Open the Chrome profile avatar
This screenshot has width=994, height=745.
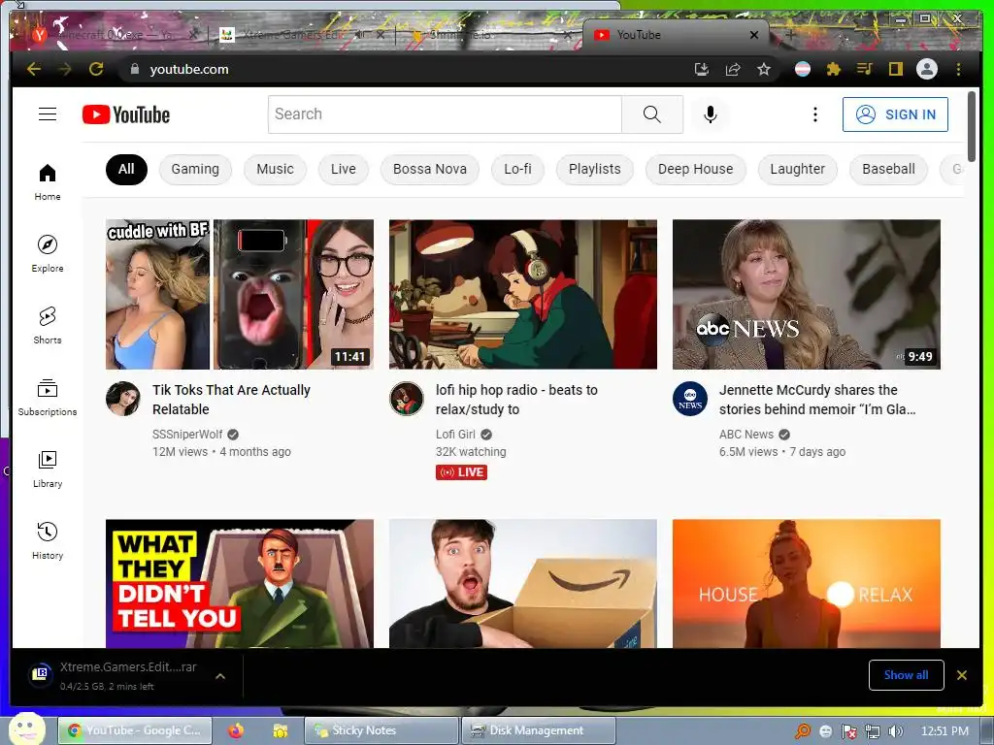click(x=927, y=69)
